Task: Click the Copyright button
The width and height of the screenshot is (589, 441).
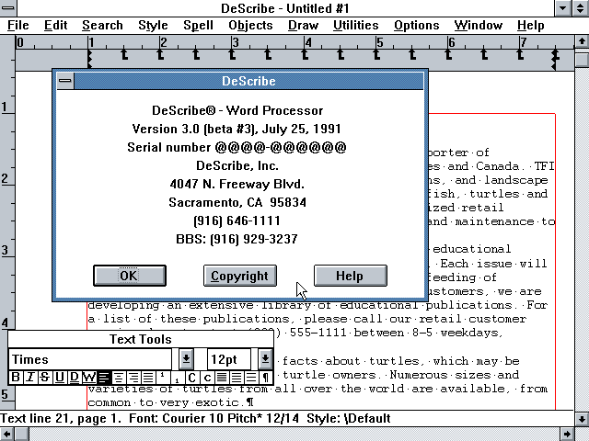Action: point(240,276)
